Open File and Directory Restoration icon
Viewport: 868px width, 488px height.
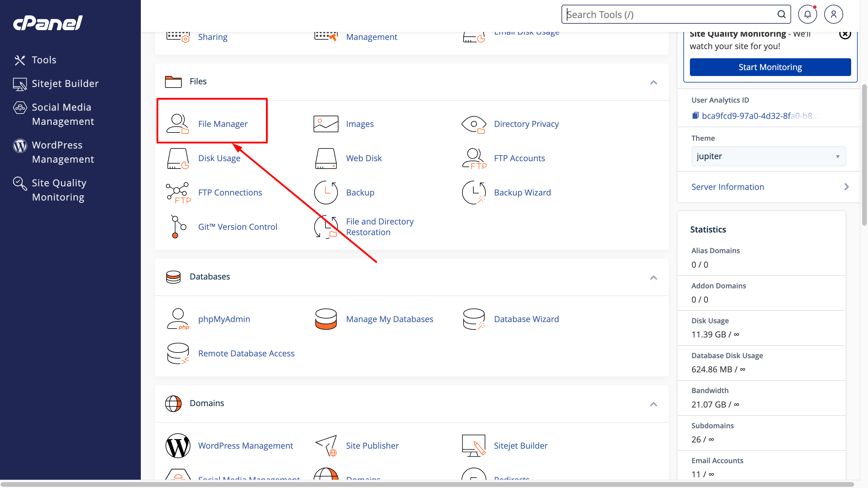tap(325, 227)
